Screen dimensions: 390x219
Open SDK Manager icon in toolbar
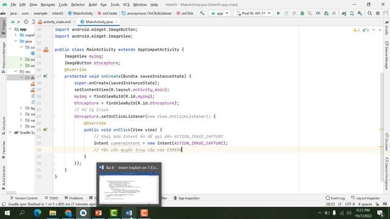pyautogui.click(x=360, y=13)
